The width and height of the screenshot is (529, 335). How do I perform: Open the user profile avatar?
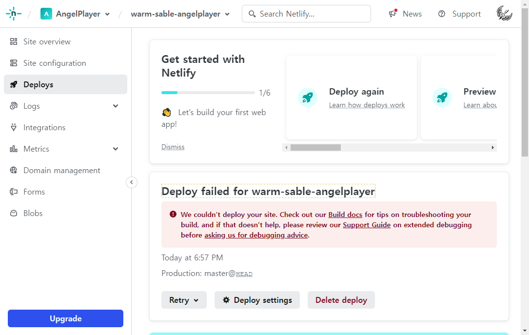coord(504,14)
